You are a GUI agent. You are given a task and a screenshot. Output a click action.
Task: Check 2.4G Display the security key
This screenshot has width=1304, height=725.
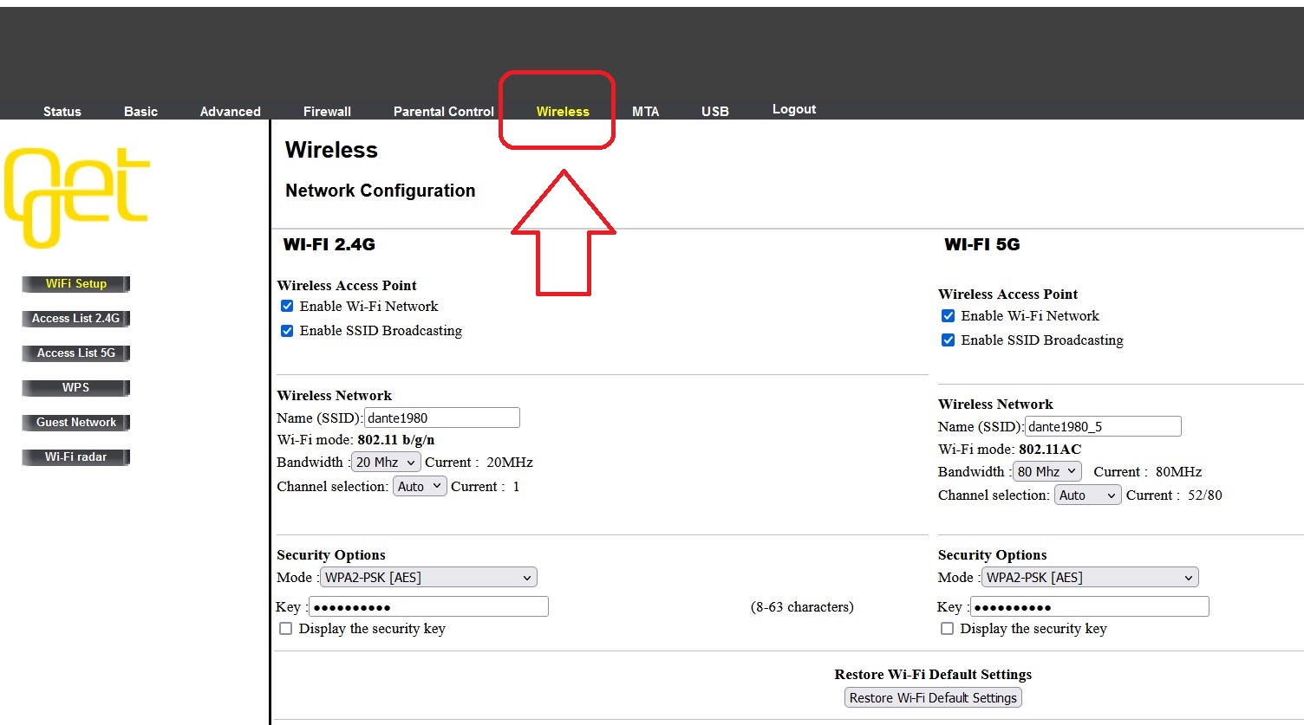coord(285,629)
